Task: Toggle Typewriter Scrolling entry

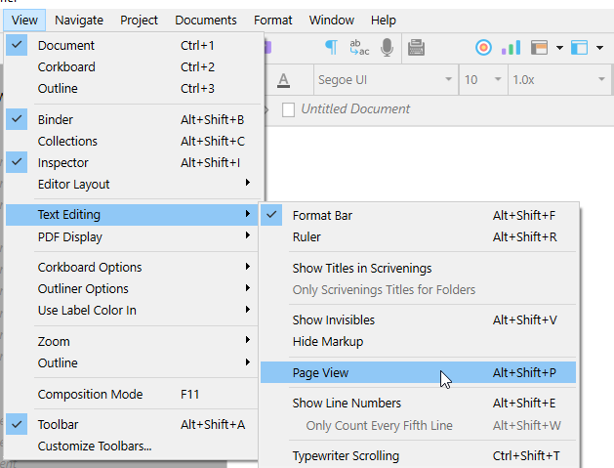Action: [x=418, y=456]
